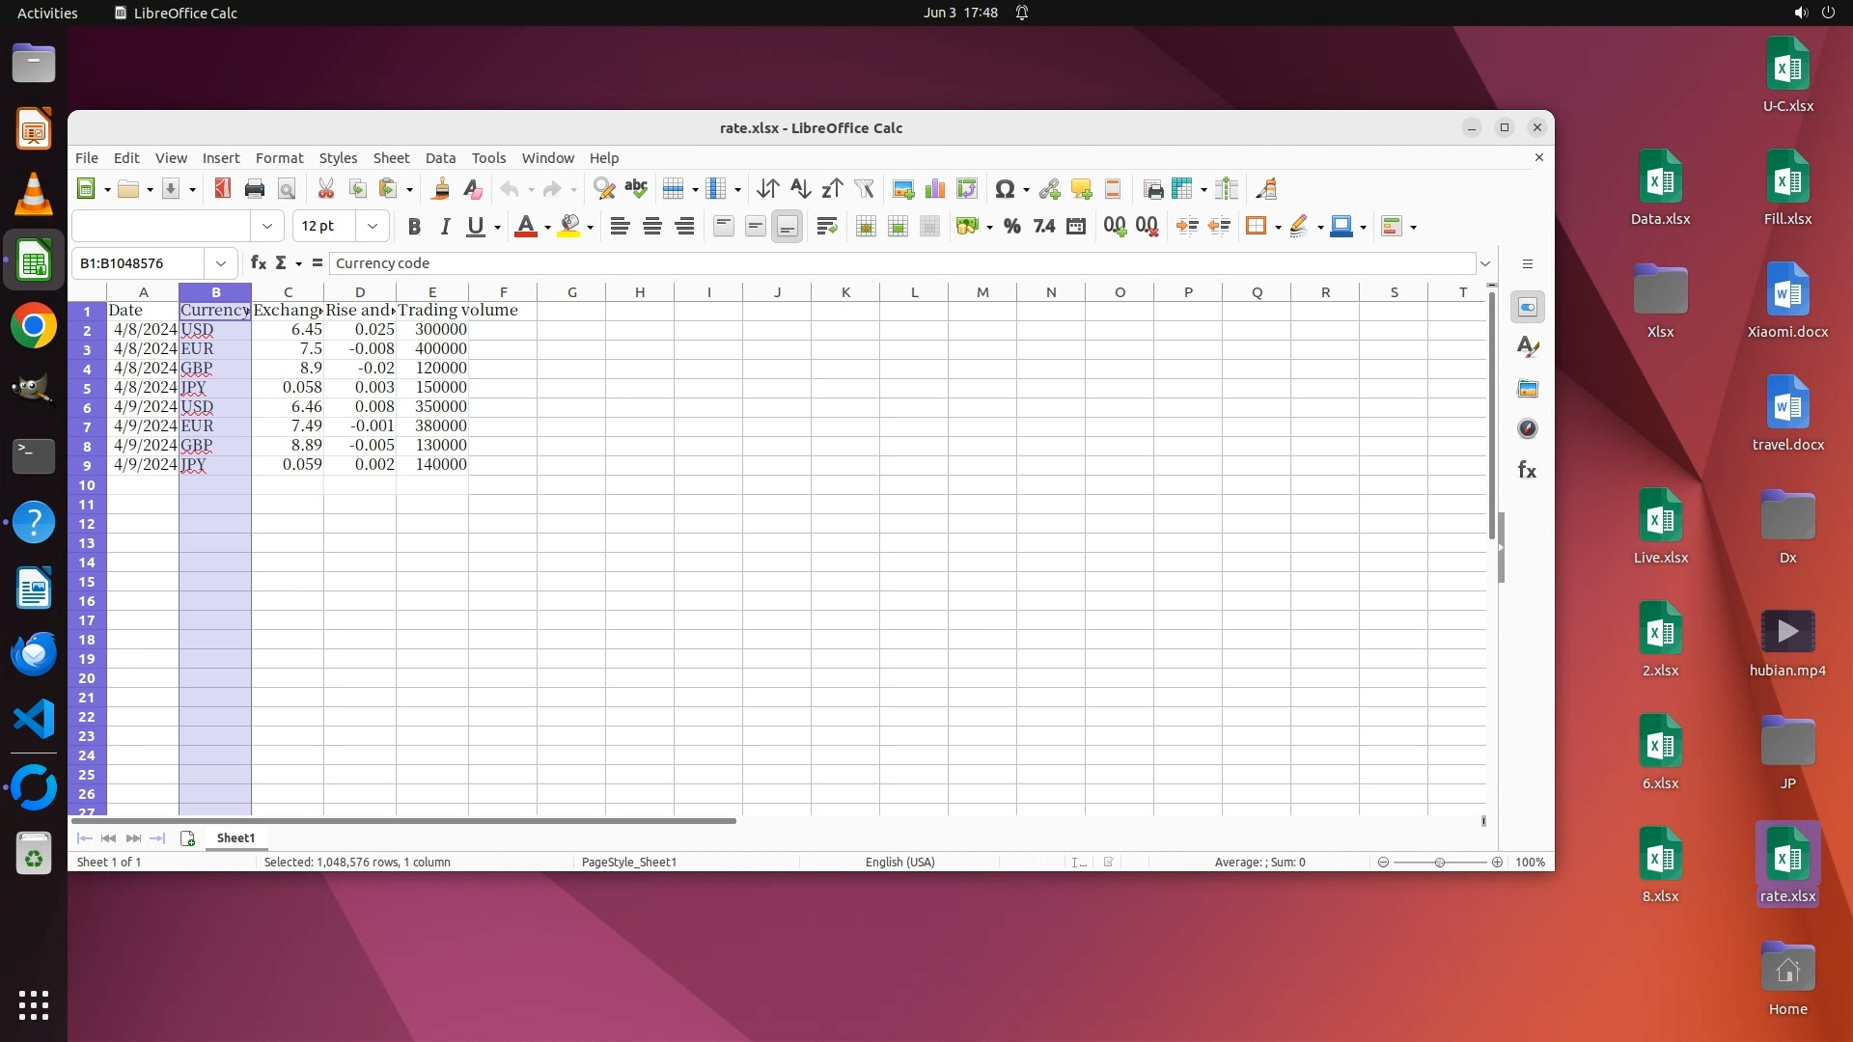Image resolution: width=1853 pixels, height=1042 pixels.
Task: Click the zoom slider in status bar
Action: point(1439,863)
